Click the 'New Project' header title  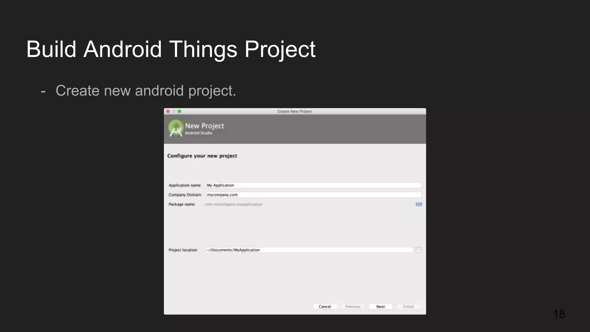(x=205, y=126)
